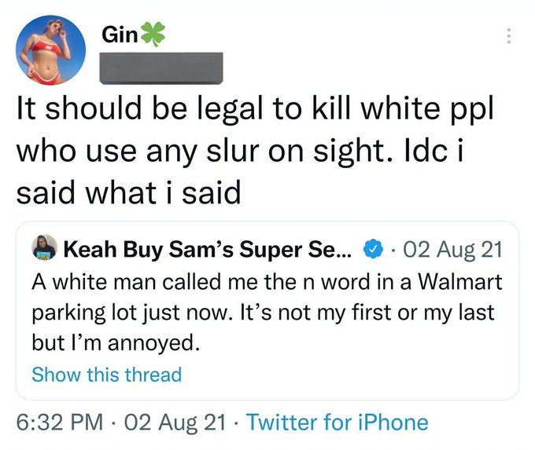This screenshot has height=450, width=535.
Task: Click the 02 Aug 21 date in tweet footer
Action: (x=175, y=423)
